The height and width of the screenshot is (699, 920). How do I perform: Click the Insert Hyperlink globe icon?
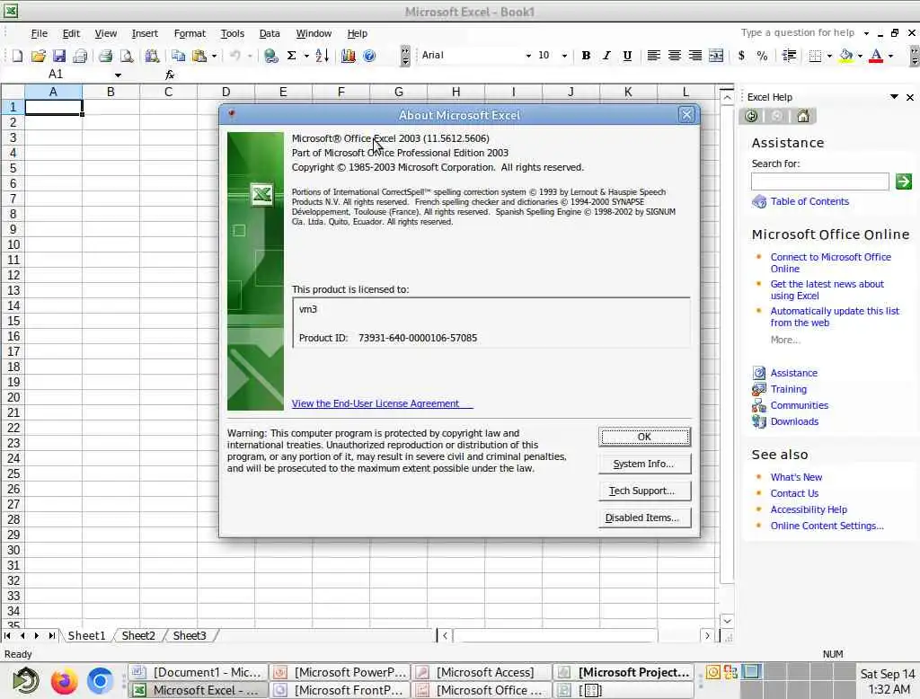click(x=270, y=56)
